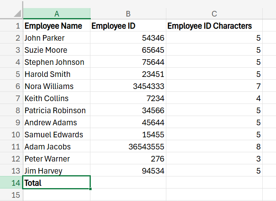Select the 'Patricia Robinson' cell

tap(57, 110)
